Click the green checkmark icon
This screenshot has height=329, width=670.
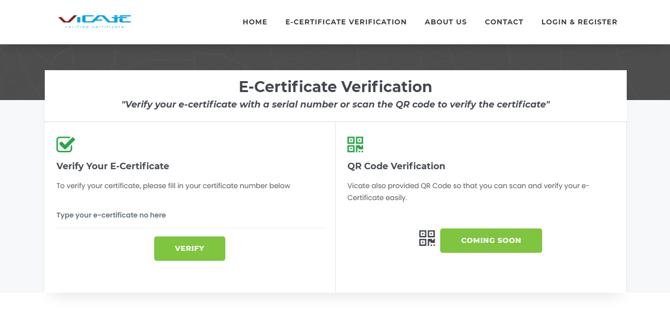[x=66, y=144]
